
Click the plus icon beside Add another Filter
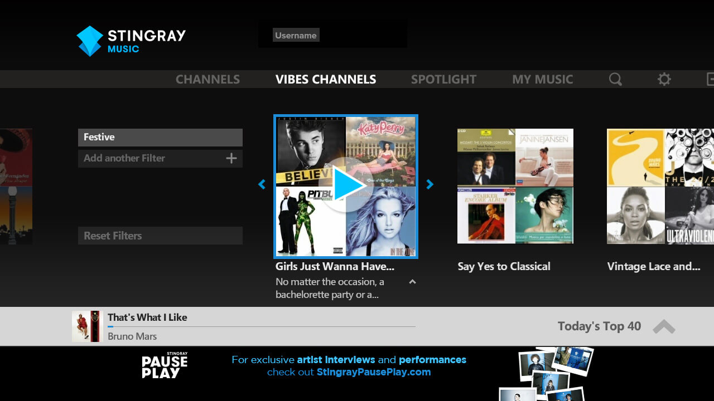tap(231, 158)
